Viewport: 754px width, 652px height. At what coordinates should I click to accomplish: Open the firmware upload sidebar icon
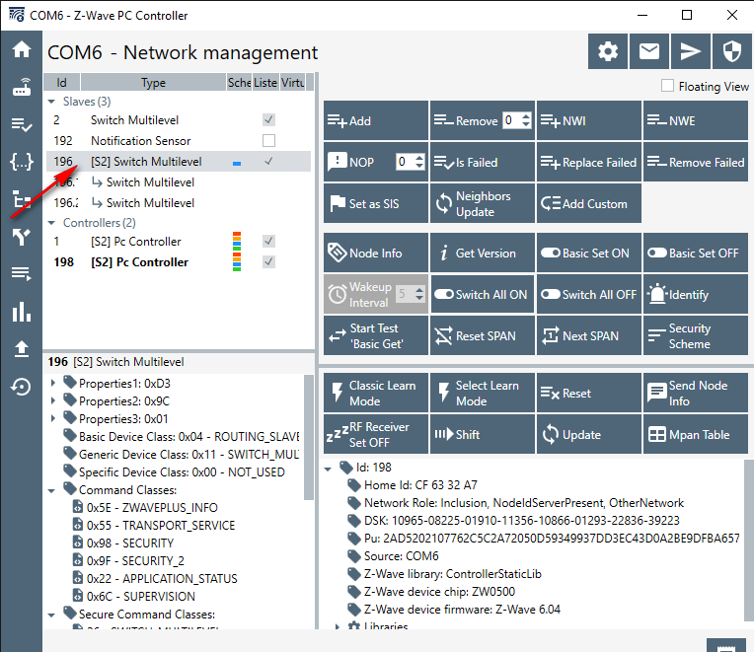click(x=21, y=349)
